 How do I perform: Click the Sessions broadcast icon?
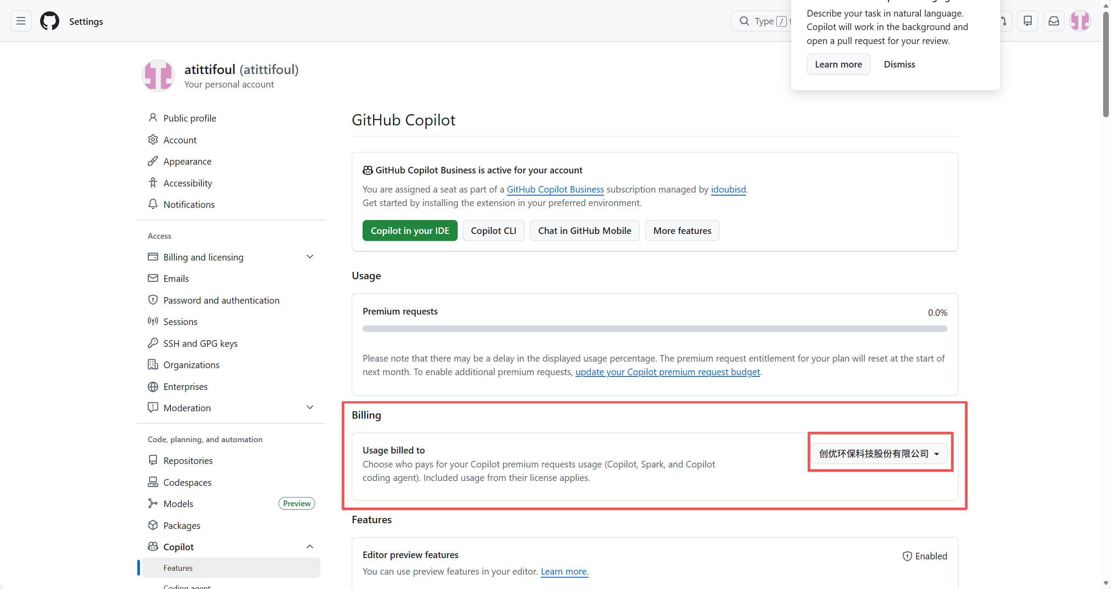tap(153, 322)
